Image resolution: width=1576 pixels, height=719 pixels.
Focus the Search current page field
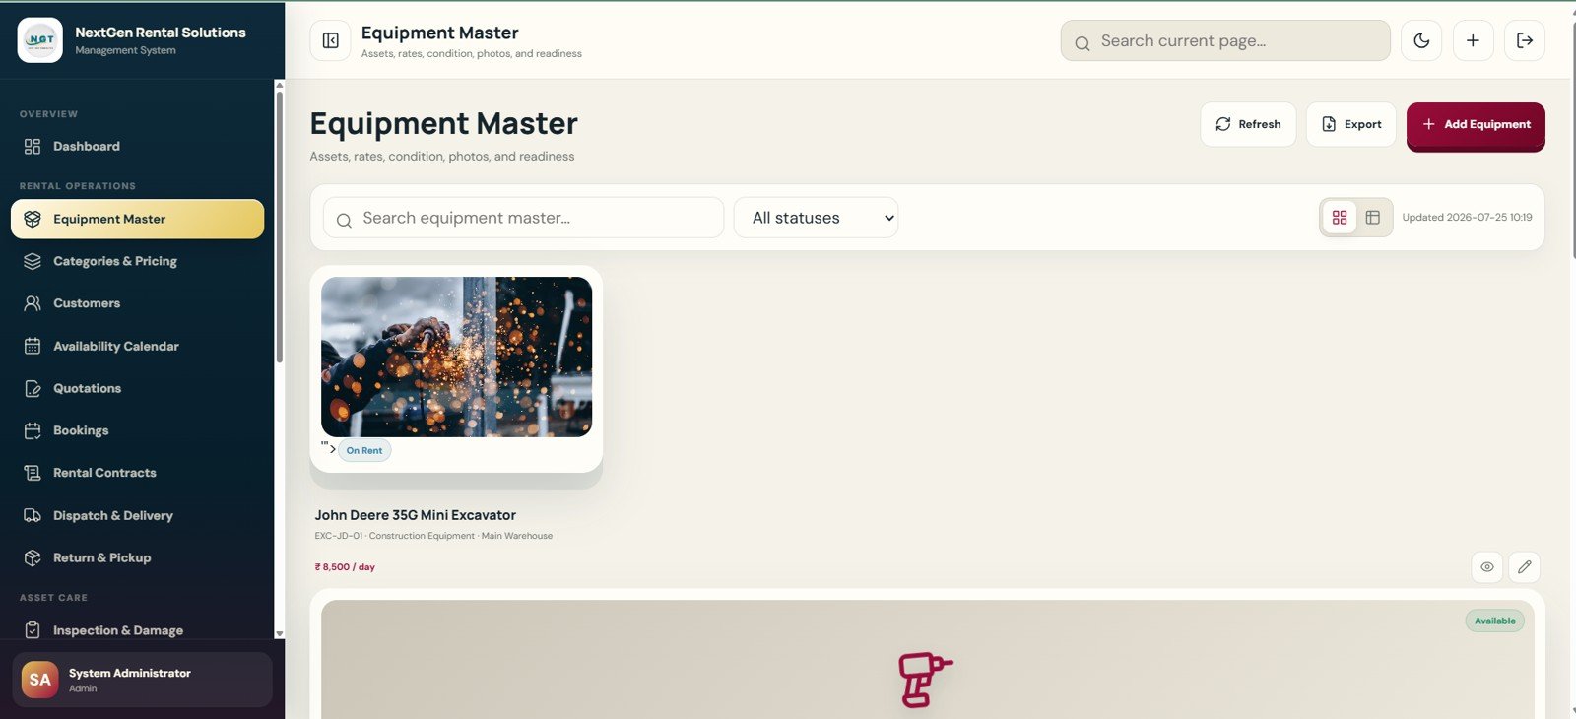point(1225,40)
